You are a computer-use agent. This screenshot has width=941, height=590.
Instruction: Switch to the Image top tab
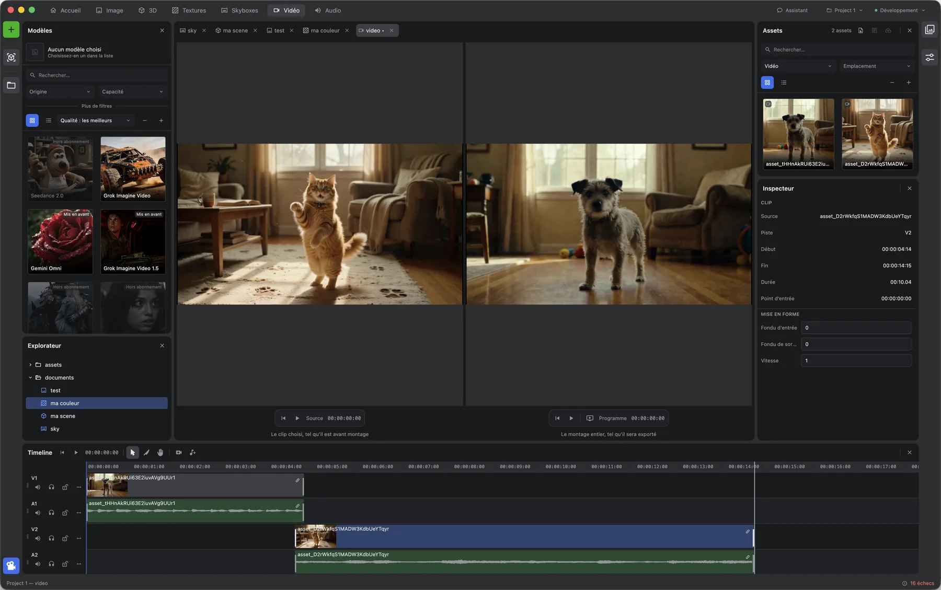point(109,10)
